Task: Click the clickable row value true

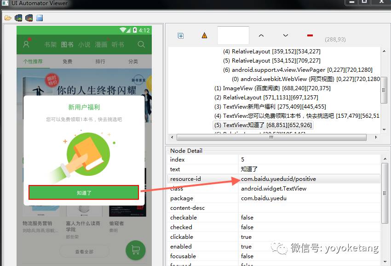Action: [246, 237]
